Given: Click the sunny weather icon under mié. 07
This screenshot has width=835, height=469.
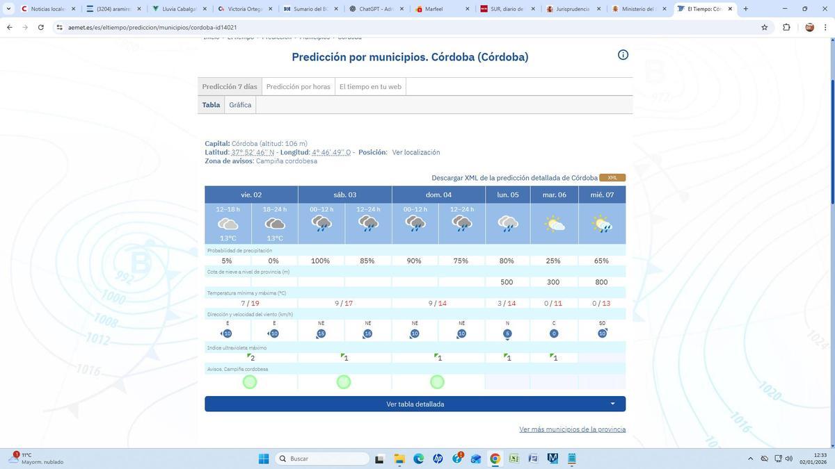Looking at the screenshot, I should point(601,222).
